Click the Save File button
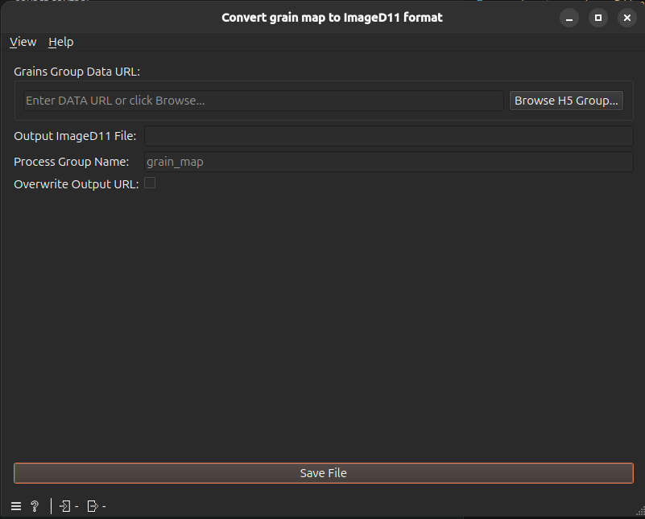This screenshot has height=519, width=645. (324, 473)
